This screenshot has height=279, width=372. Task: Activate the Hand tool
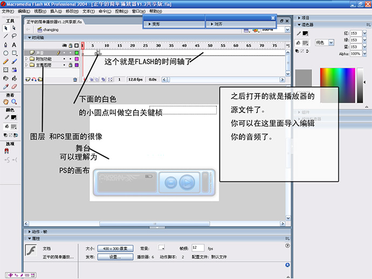(x=6, y=102)
